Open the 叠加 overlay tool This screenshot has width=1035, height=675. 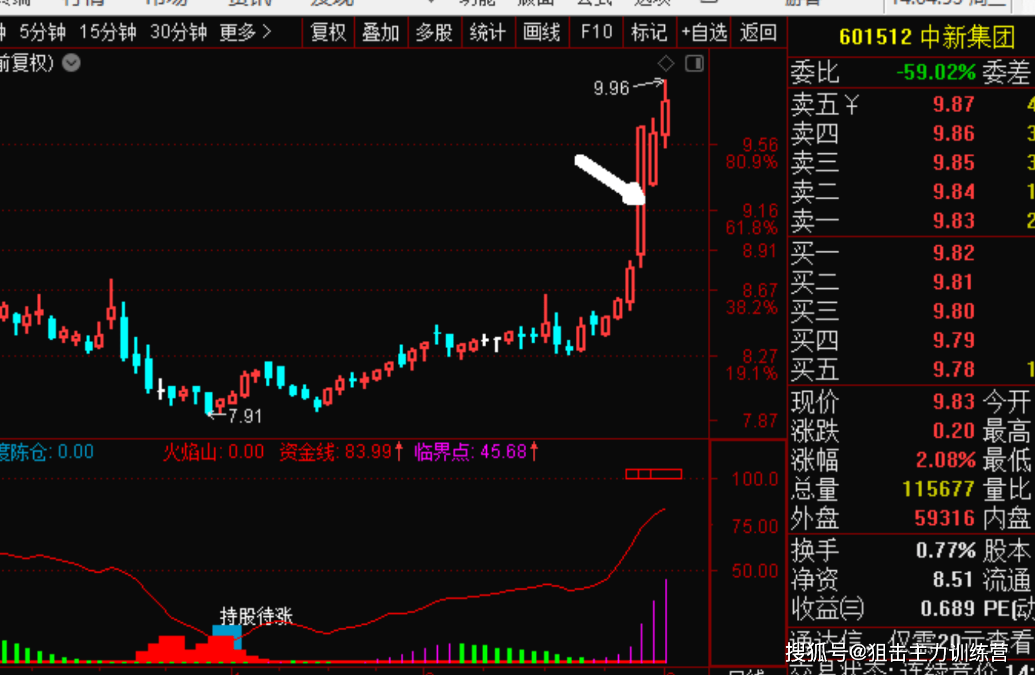coord(381,32)
